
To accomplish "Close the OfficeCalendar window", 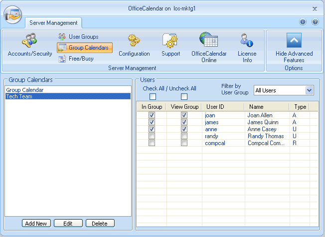I will click(x=315, y=8).
